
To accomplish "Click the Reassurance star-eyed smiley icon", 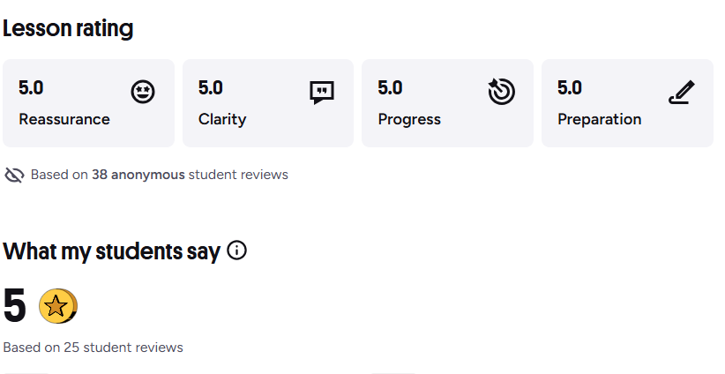I will pos(143,92).
